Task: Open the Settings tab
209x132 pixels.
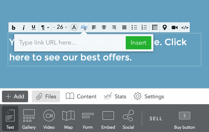Action: [149, 96]
